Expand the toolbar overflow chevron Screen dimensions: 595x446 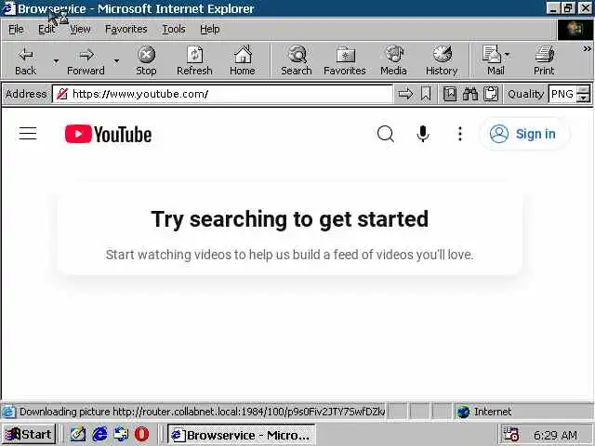[587, 49]
